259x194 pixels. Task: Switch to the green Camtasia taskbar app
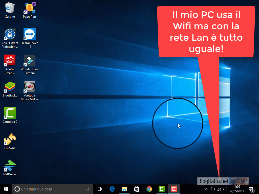[162, 189]
